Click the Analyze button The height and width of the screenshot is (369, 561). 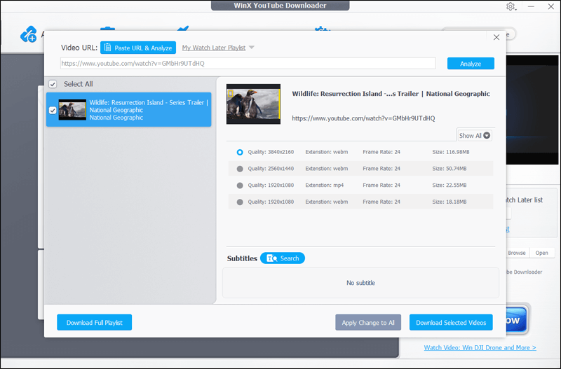tap(471, 64)
